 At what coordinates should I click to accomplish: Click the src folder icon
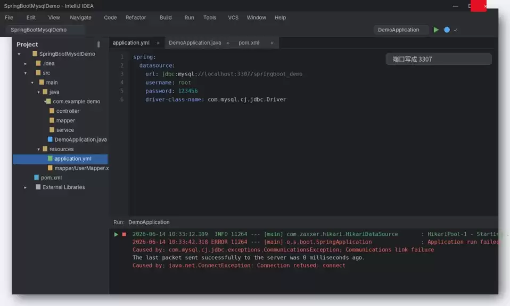pyautogui.click(x=38, y=72)
